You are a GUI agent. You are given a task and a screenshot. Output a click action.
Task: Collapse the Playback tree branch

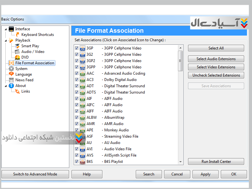(6, 41)
